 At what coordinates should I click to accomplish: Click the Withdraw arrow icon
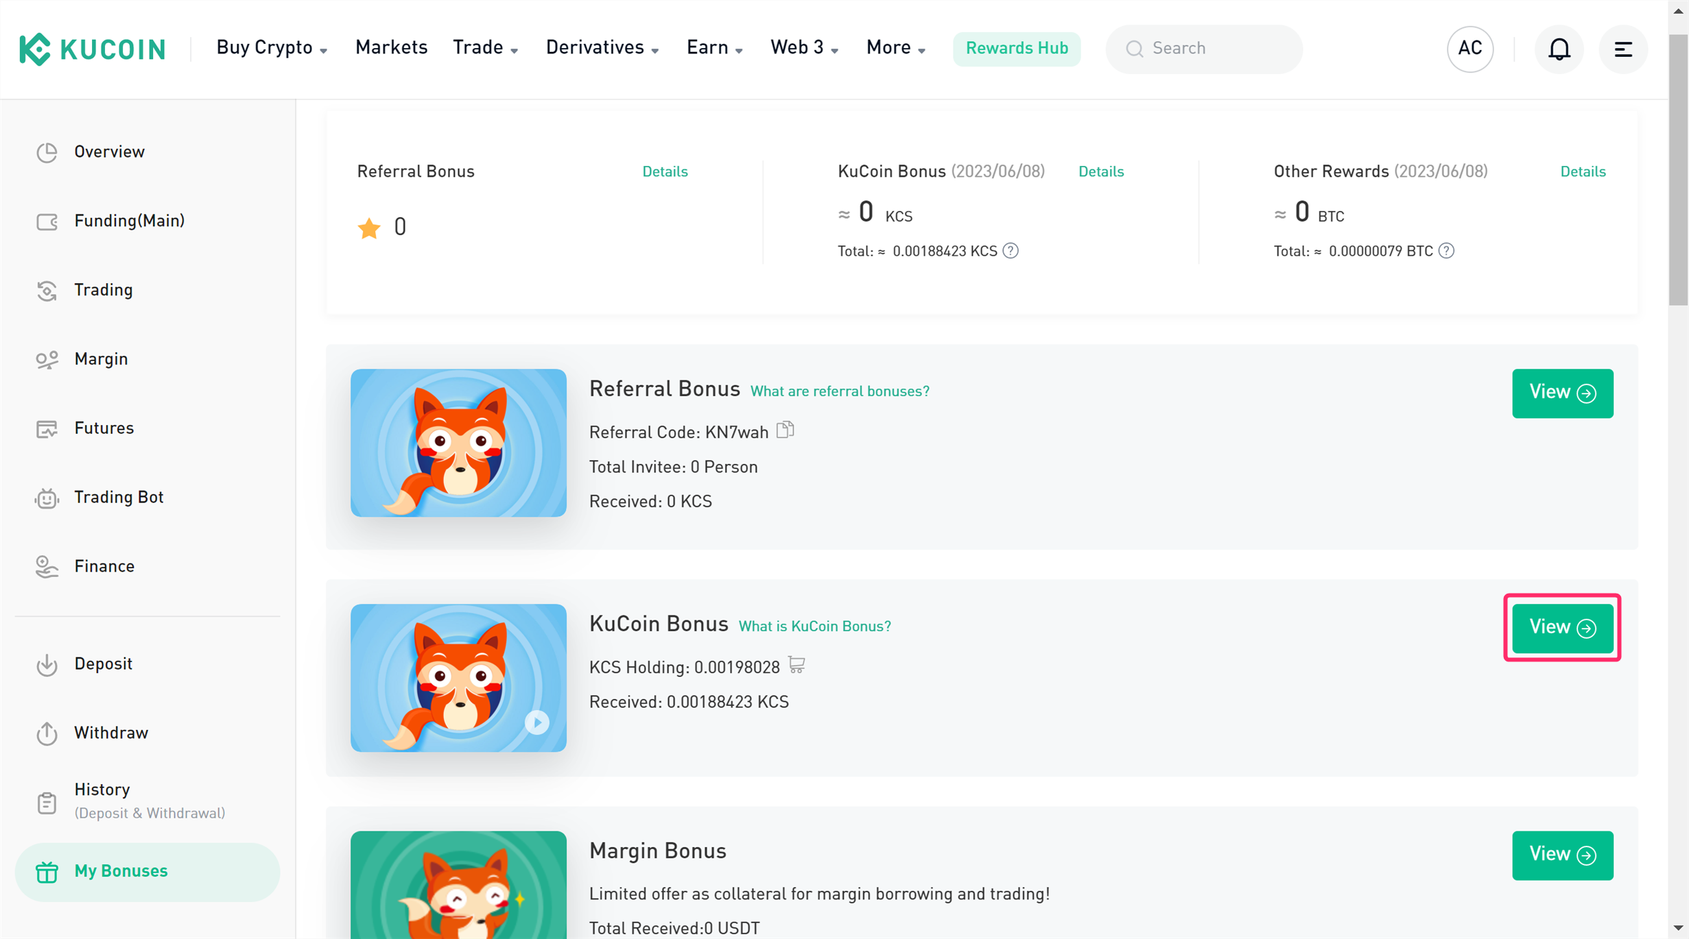(x=47, y=733)
